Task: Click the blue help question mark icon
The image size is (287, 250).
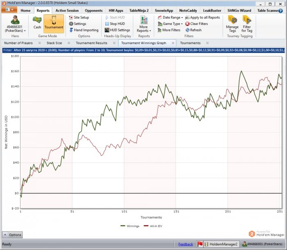Action: pos(280,11)
